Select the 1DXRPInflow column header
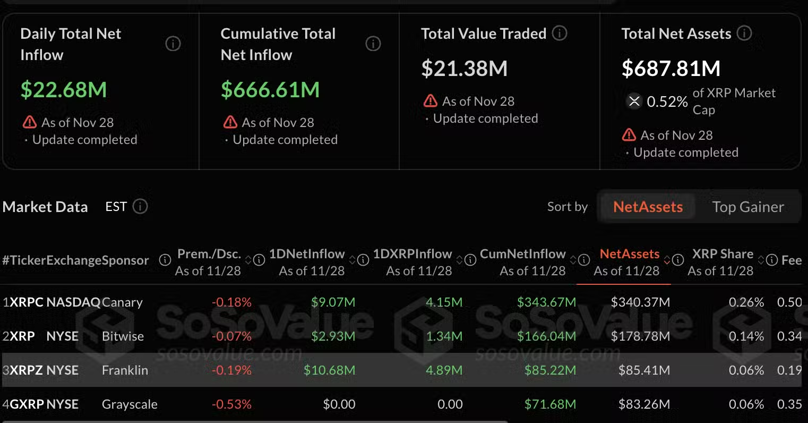 tap(412, 254)
